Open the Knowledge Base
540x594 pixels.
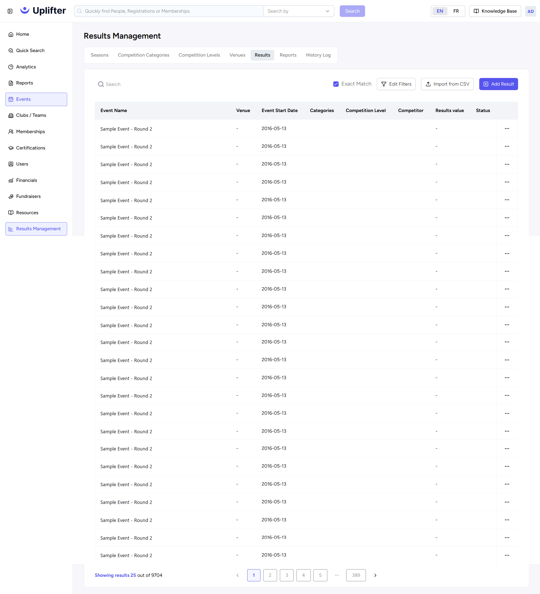click(495, 11)
